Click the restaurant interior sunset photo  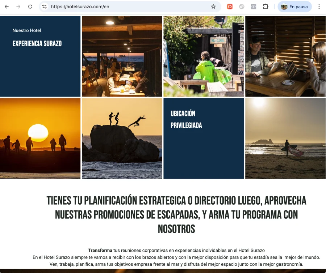[122, 56]
